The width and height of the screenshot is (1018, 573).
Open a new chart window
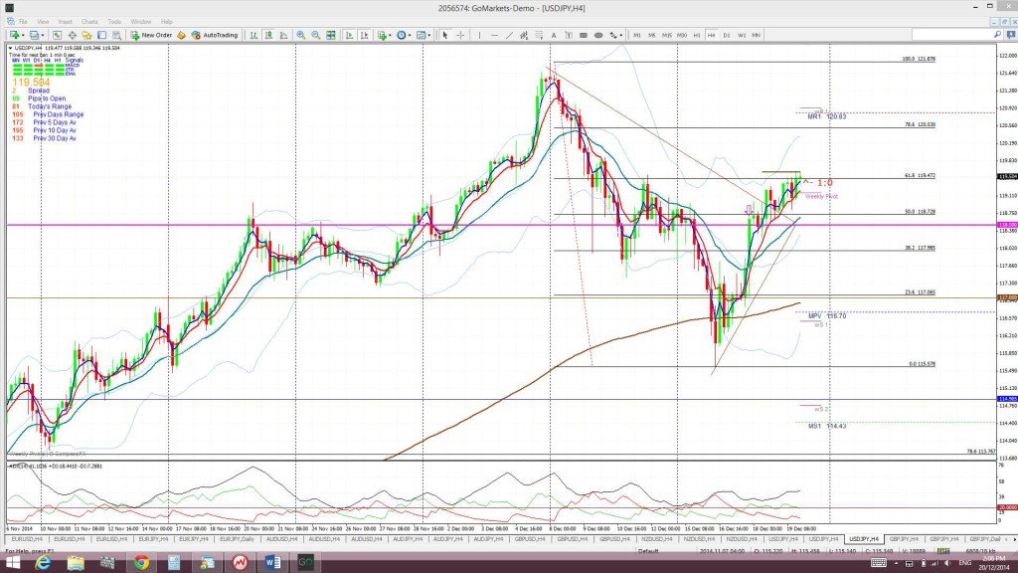(x=13, y=35)
